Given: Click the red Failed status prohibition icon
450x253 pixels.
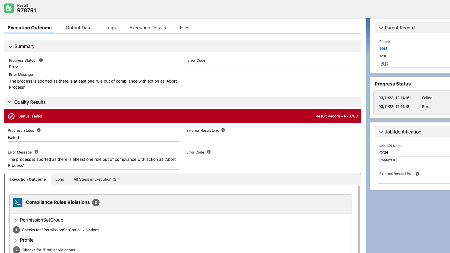Looking at the screenshot, I should (11, 116).
